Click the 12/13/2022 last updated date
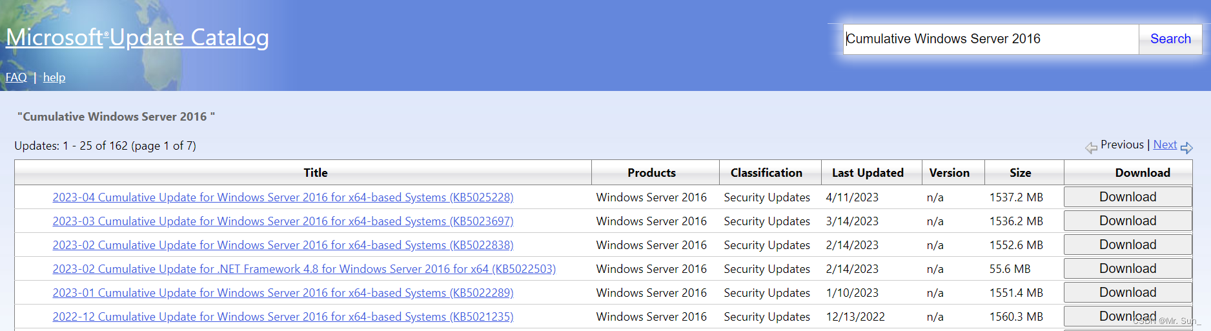This screenshot has width=1211, height=331. click(855, 317)
